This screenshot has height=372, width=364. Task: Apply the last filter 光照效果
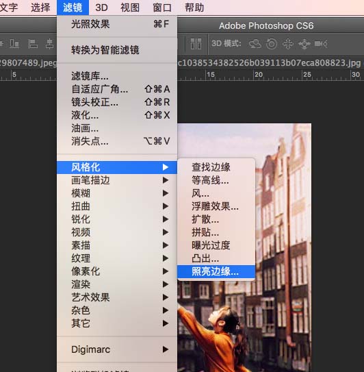tap(117, 24)
